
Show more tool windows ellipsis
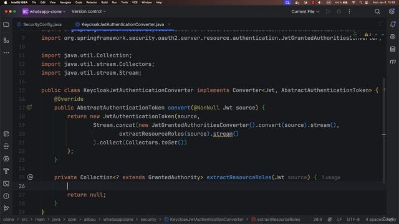pyautogui.click(x=6, y=52)
